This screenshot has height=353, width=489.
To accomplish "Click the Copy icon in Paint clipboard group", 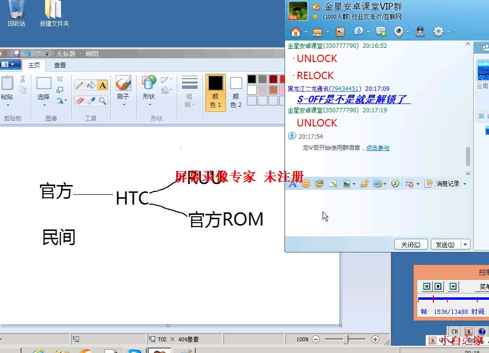I will pyautogui.click(x=23, y=90).
